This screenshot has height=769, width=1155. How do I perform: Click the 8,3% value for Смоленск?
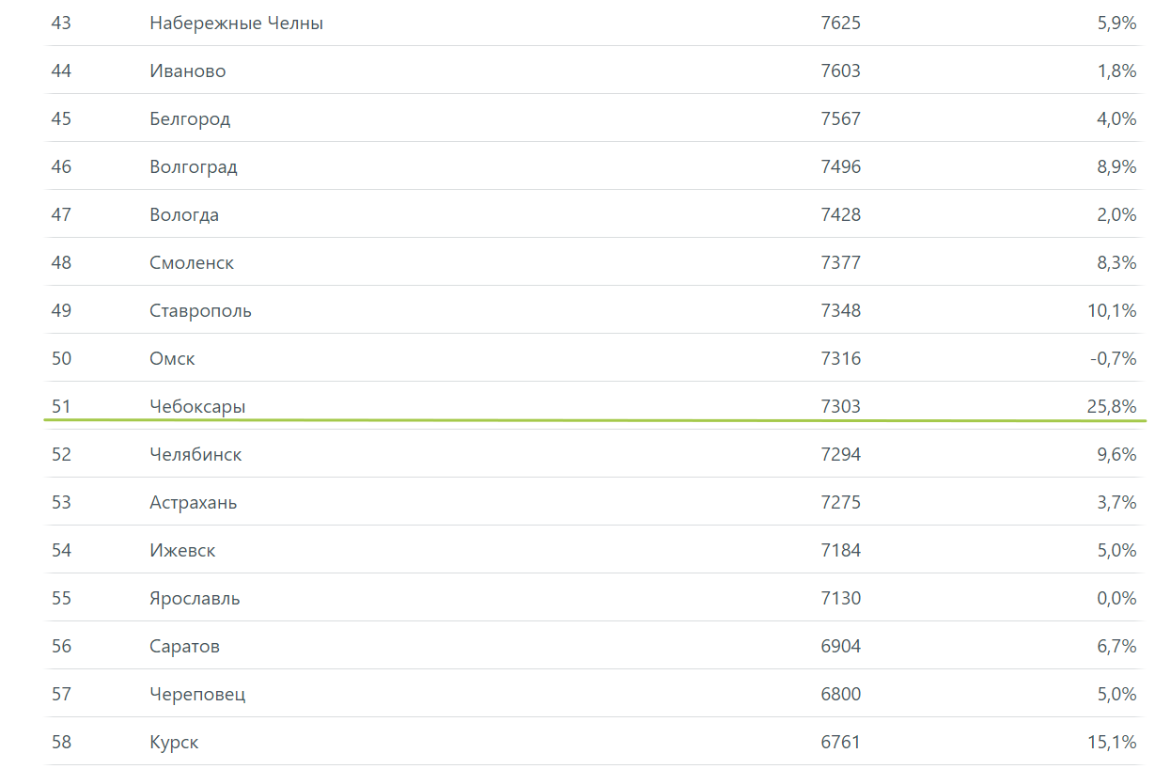pos(1116,263)
